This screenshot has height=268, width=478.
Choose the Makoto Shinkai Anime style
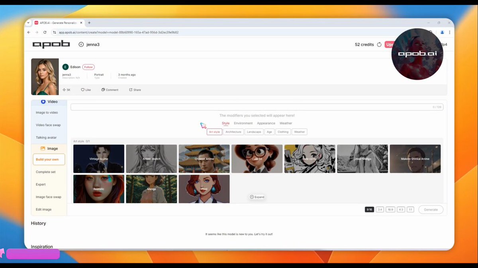[415, 159]
